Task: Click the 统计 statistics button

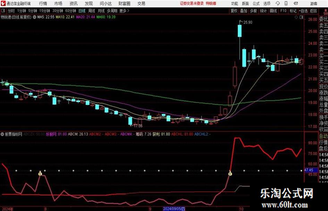Action: click(x=263, y=11)
